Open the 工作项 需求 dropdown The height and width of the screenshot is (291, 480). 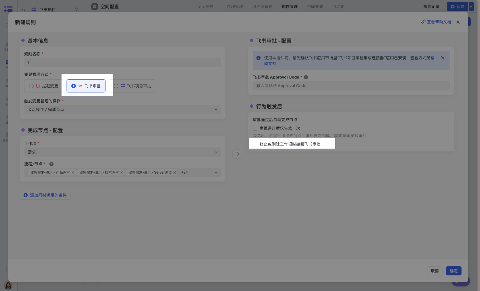tap(123, 152)
